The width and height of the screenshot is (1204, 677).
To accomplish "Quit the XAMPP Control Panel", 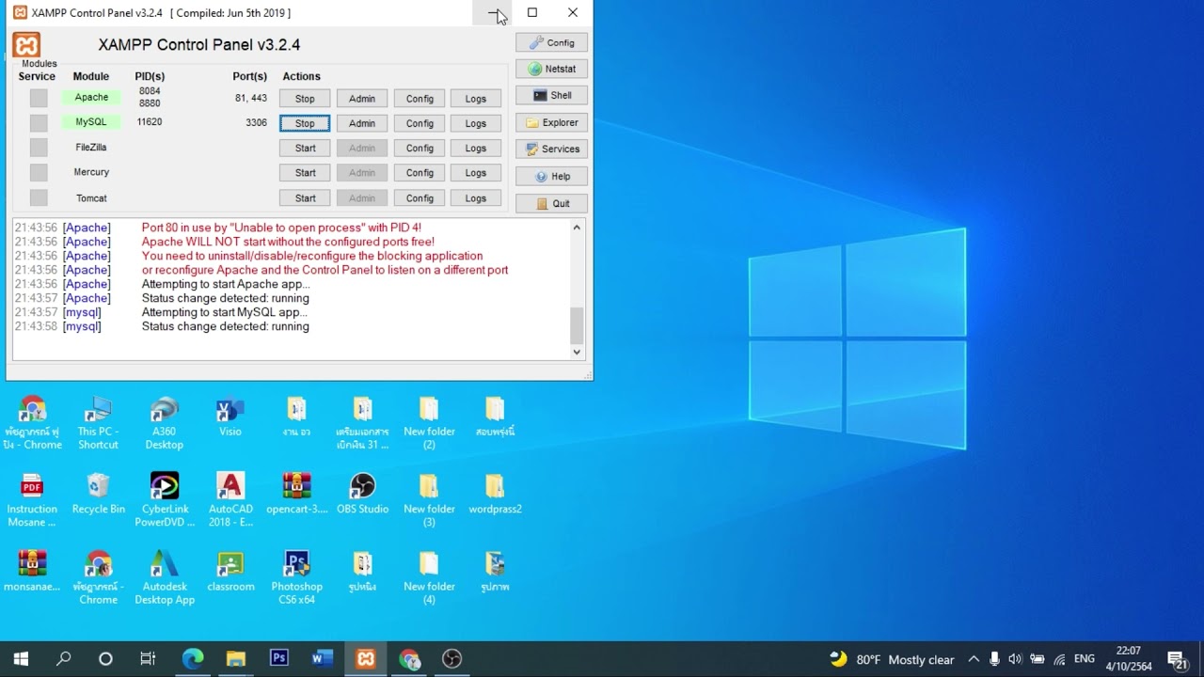I will click(x=551, y=203).
